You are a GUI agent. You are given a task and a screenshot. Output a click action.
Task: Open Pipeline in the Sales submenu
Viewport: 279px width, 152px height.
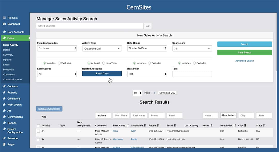pyautogui.click(x=7, y=60)
